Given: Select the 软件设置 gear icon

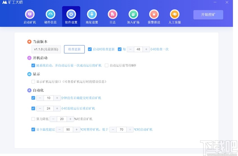Looking at the screenshot, I should point(71,14).
